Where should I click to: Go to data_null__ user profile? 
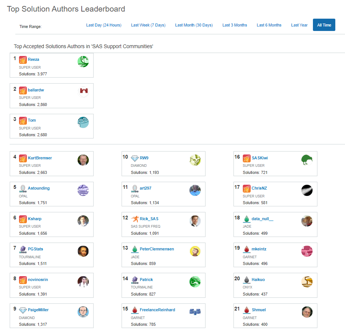(x=263, y=219)
